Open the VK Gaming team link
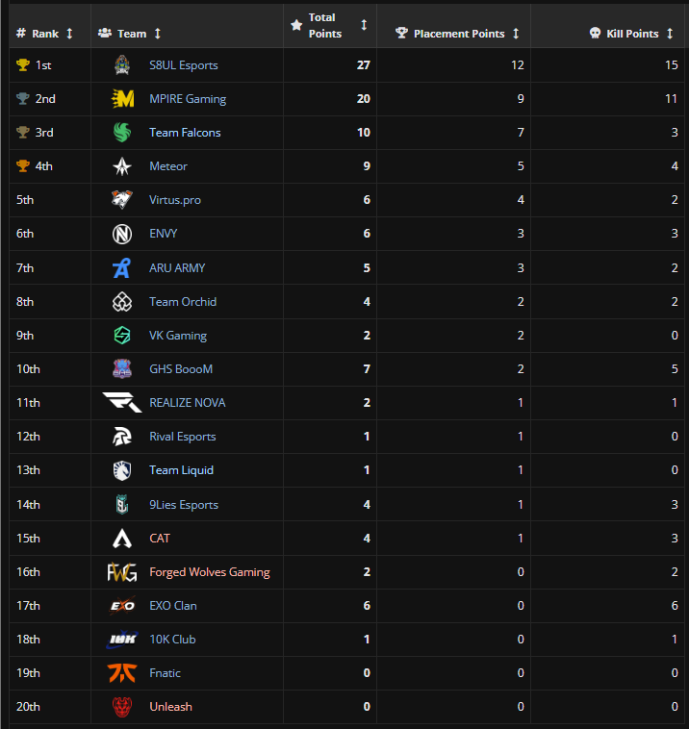689x729 pixels. point(178,336)
